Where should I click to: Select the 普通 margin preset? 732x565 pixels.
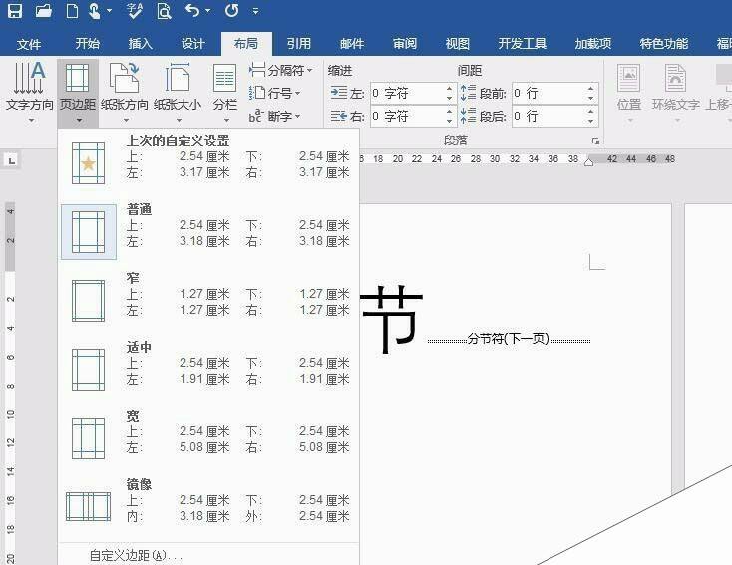(x=208, y=231)
